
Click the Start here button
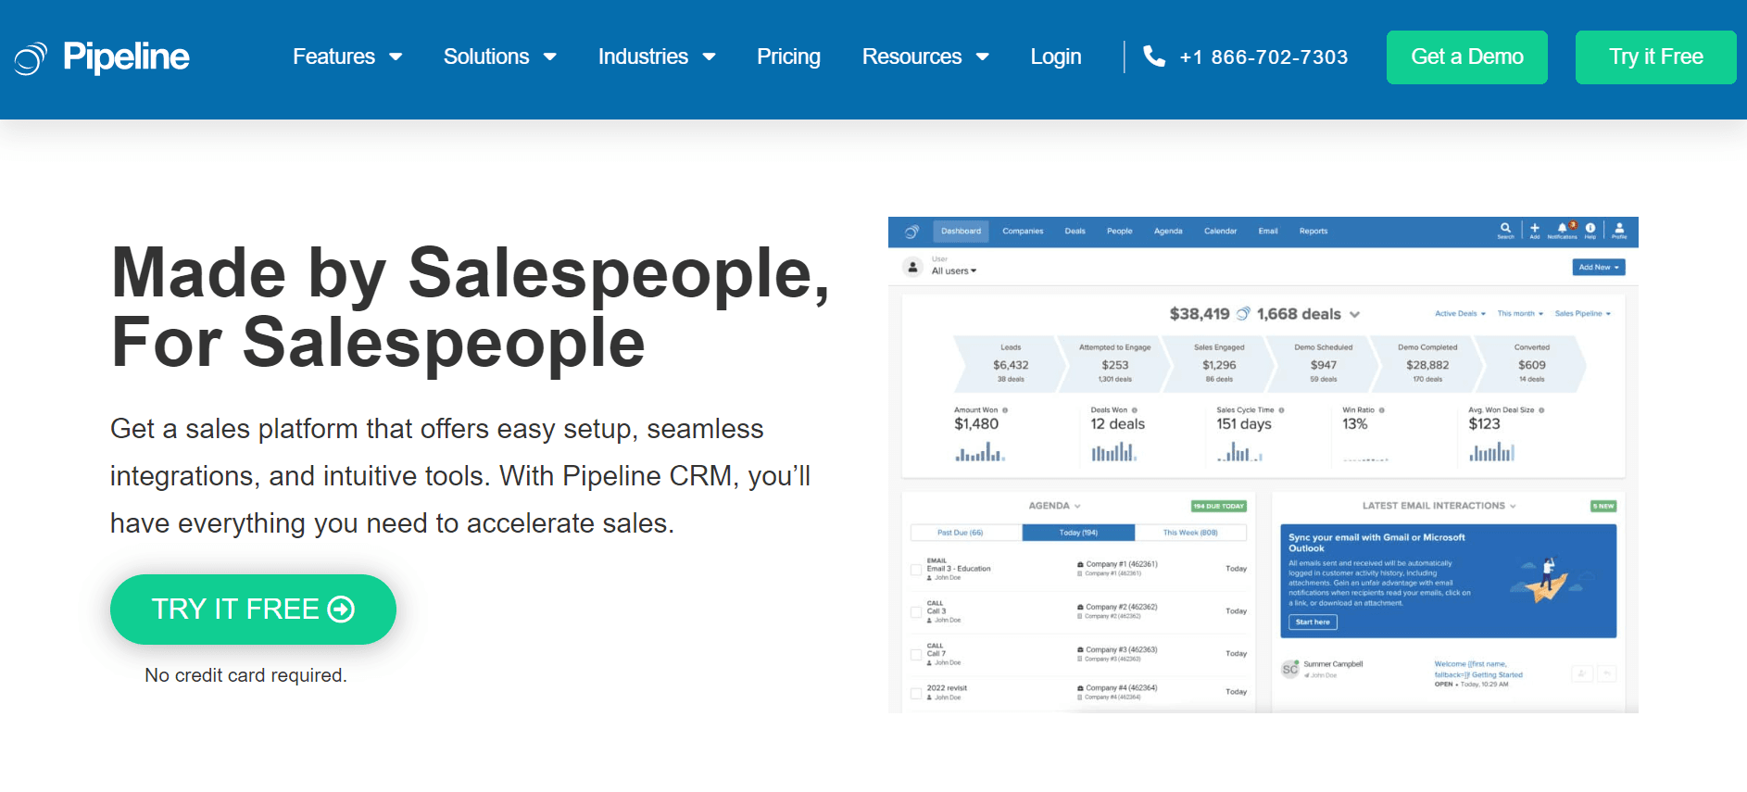click(1313, 622)
